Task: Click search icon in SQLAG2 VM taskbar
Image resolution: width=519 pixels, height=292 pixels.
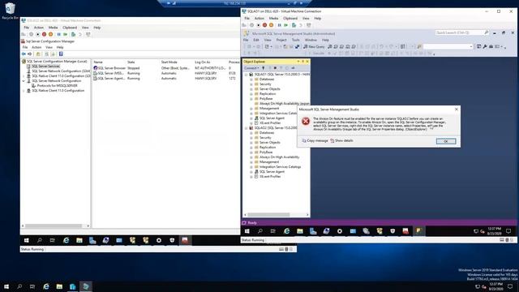Action: point(40,240)
